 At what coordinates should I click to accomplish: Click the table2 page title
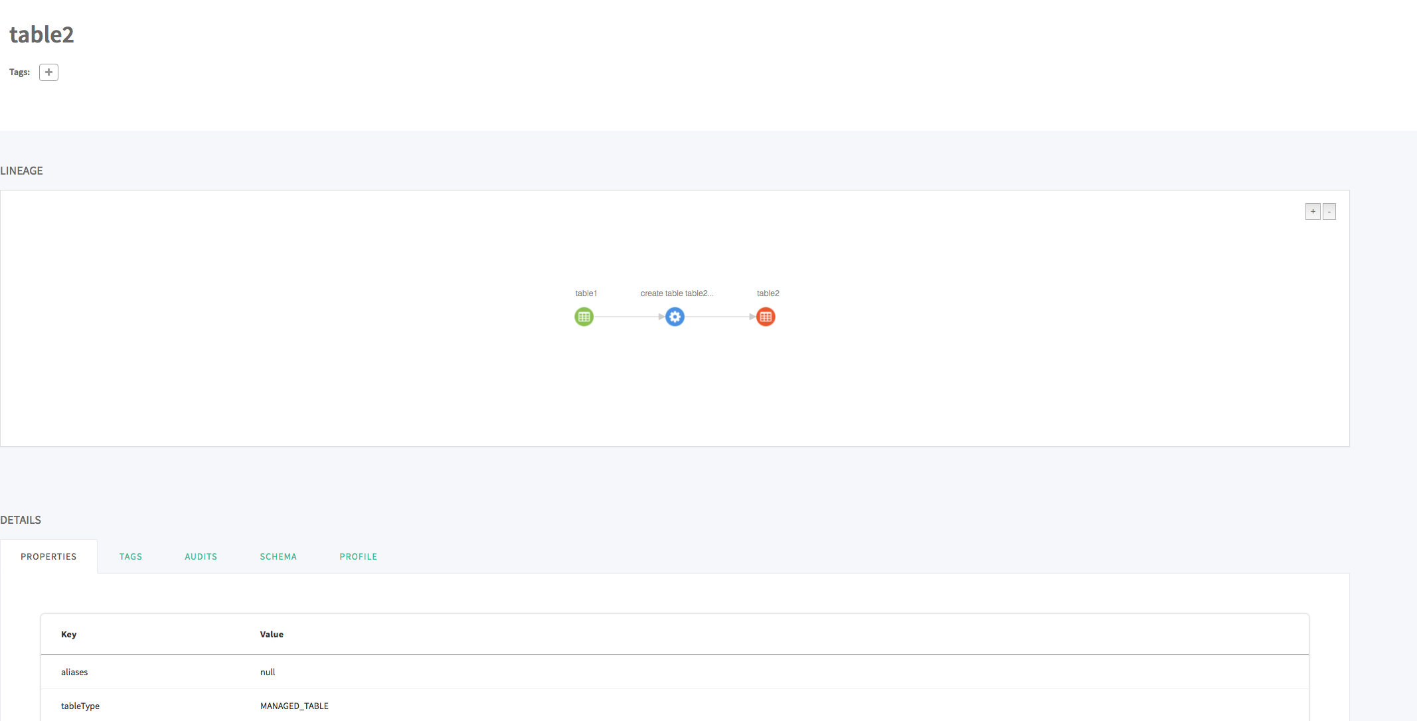click(x=41, y=35)
